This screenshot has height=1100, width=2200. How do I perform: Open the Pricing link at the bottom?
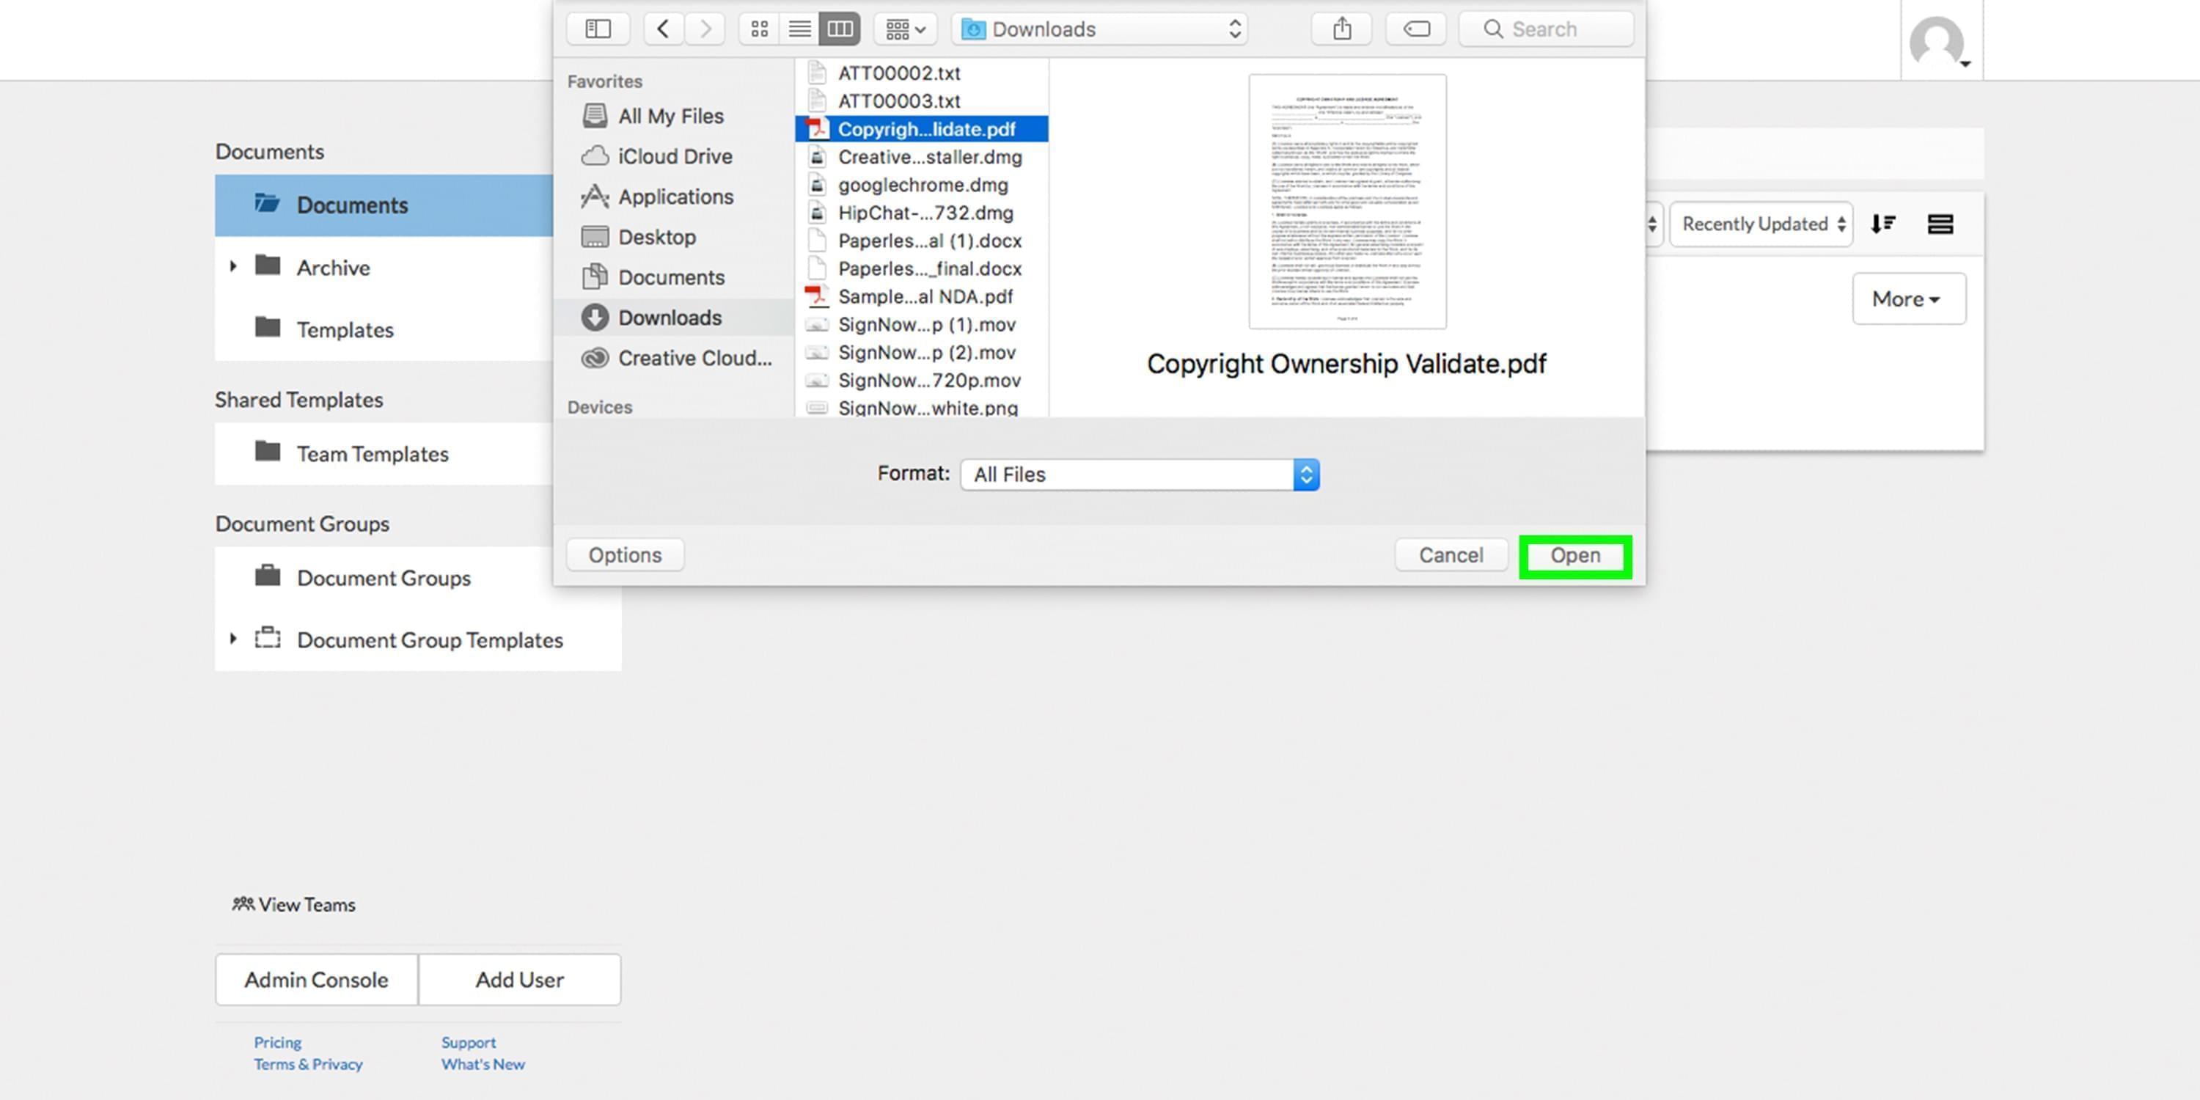276,1042
